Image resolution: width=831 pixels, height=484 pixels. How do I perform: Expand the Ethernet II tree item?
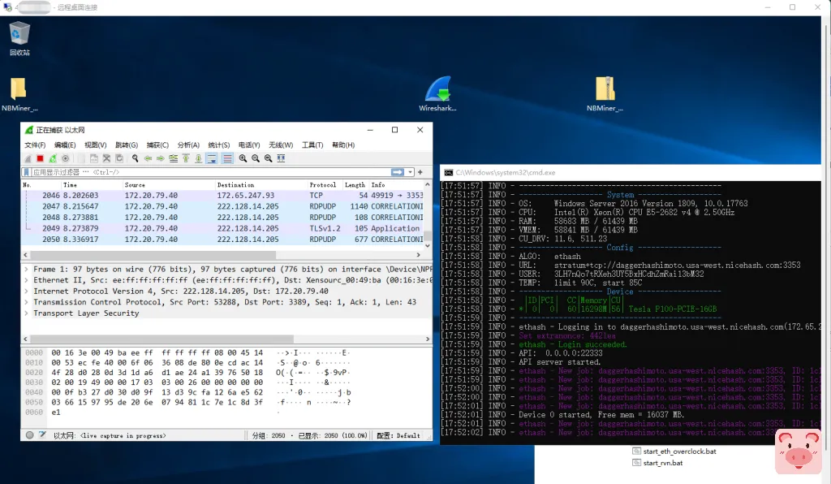point(28,280)
